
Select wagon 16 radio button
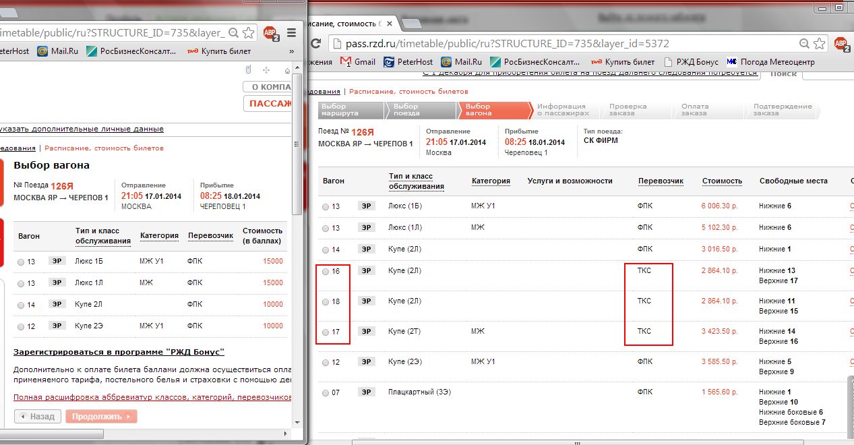tap(326, 272)
